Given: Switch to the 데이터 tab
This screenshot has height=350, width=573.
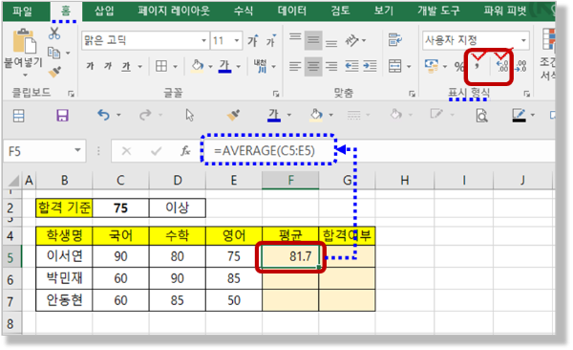Looking at the screenshot, I should pos(291,11).
